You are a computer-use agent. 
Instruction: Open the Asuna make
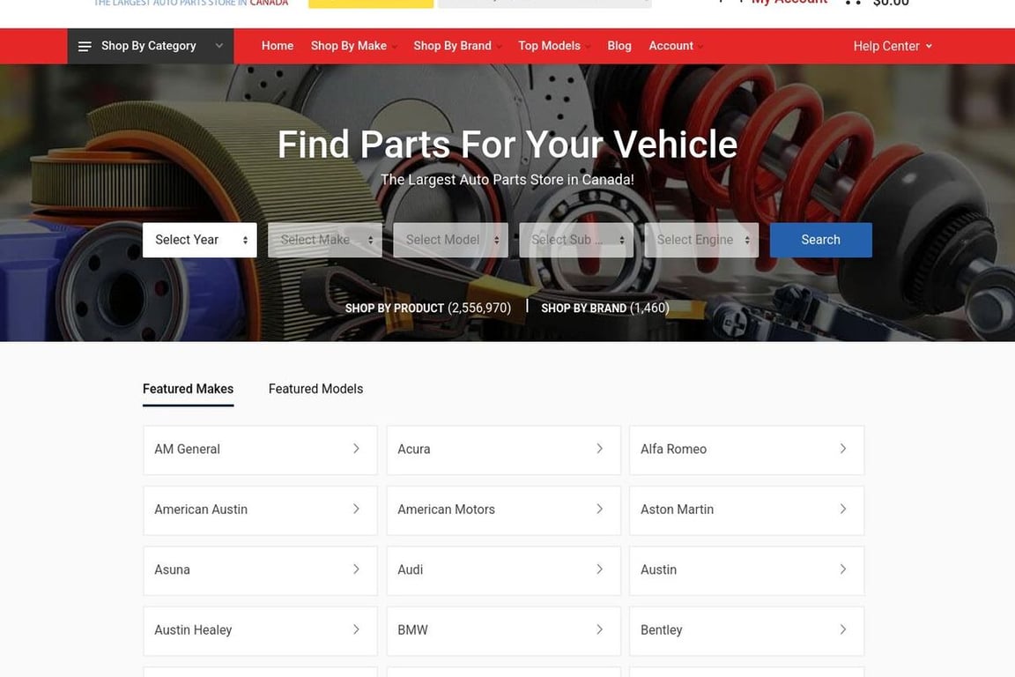click(x=260, y=570)
